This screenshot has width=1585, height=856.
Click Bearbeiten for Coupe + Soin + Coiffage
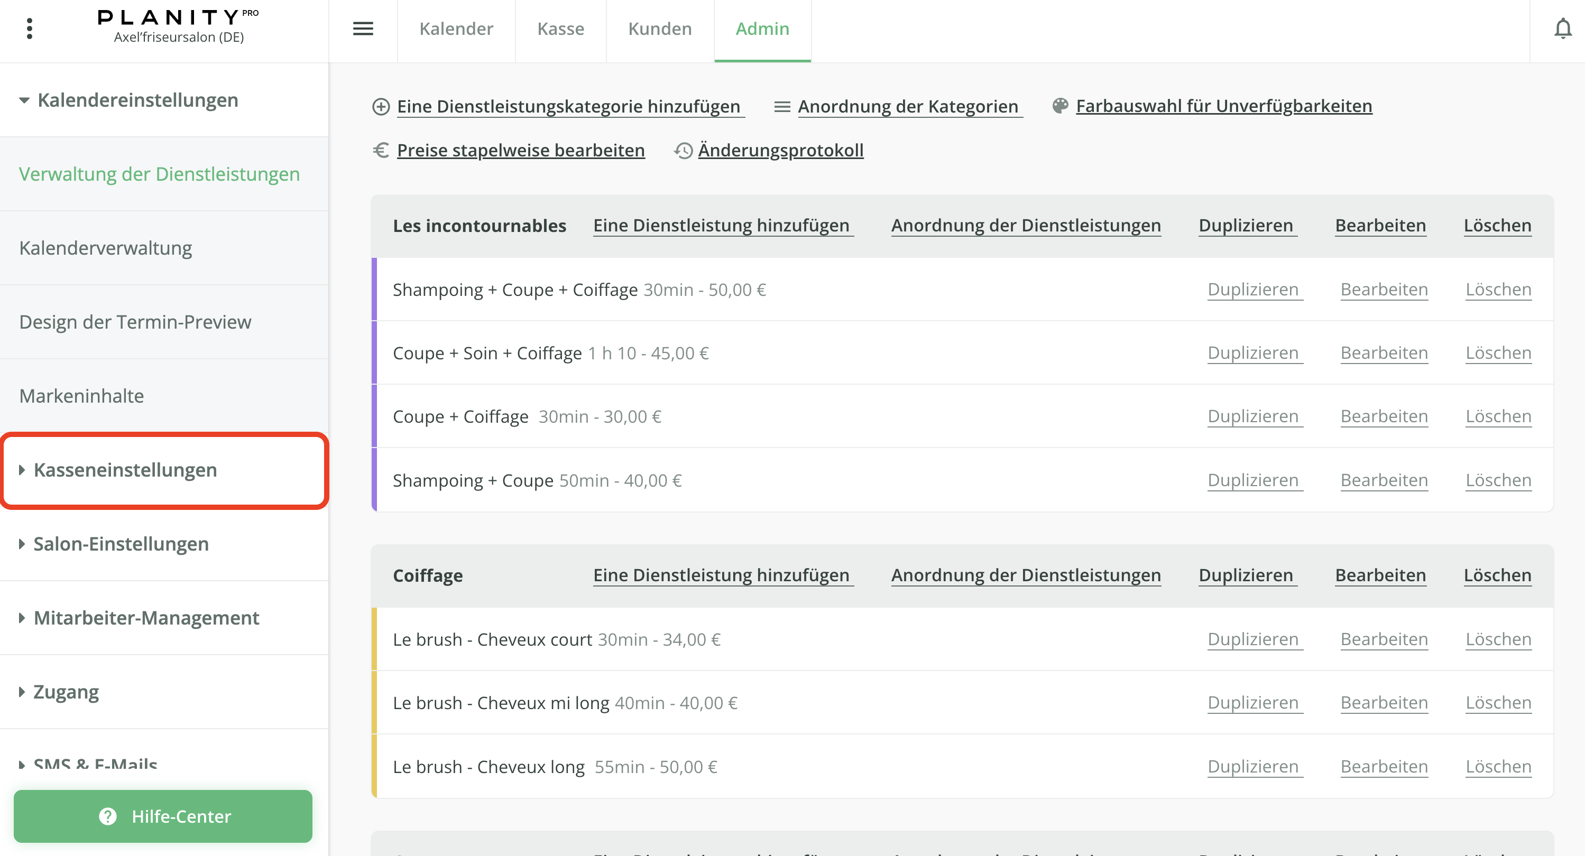click(1384, 353)
